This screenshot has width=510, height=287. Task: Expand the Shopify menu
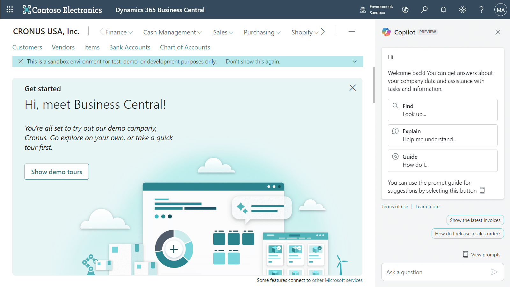(305, 32)
